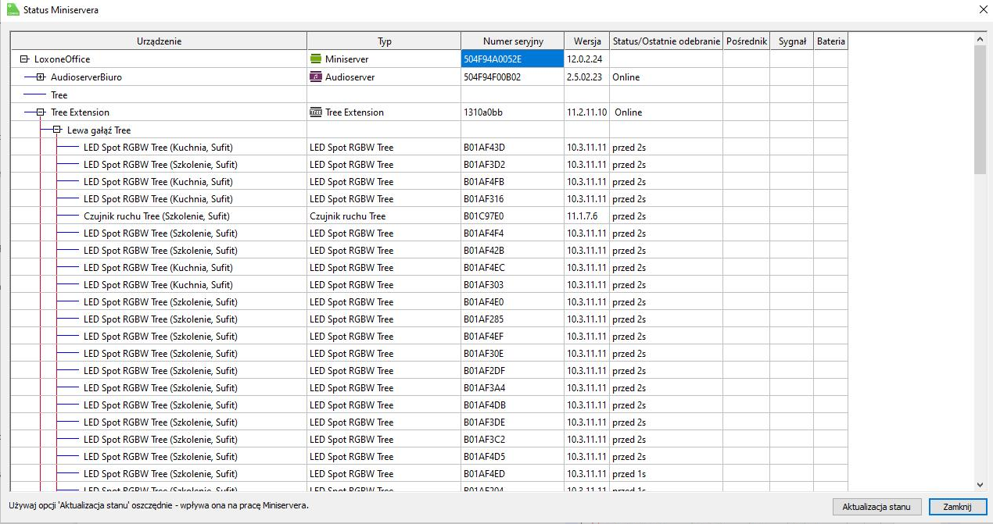This screenshot has width=993, height=524.
Task: Click the Status Miniservera window title icon
Action: [x=12, y=10]
